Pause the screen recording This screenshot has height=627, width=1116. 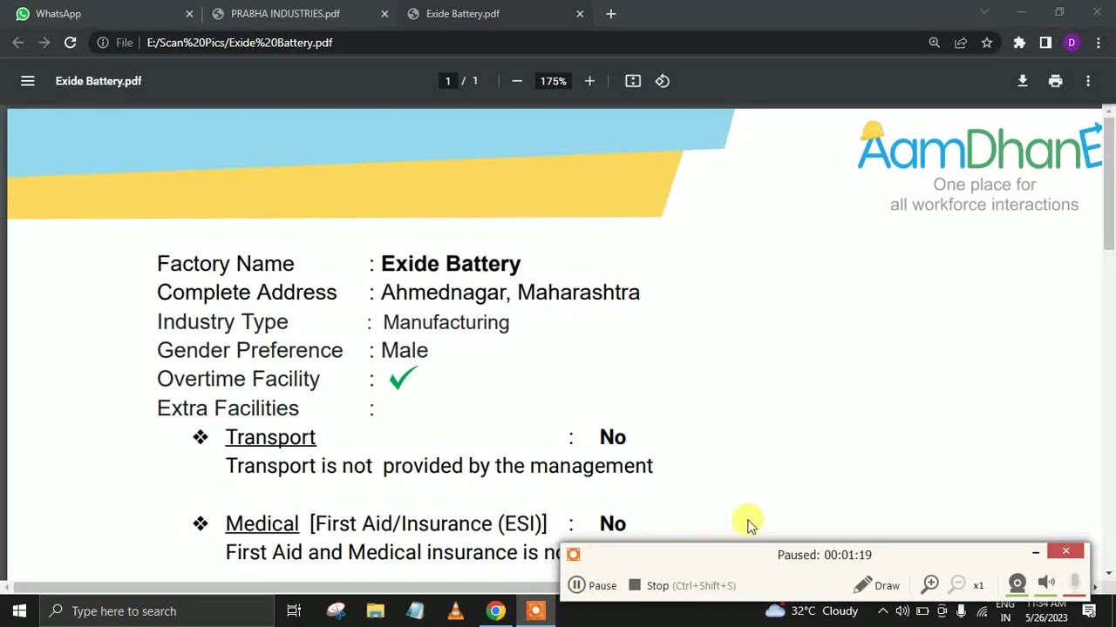pyautogui.click(x=593, y=585)
